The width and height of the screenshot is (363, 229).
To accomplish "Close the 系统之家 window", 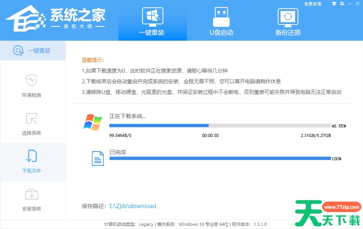I will [358, 4].
